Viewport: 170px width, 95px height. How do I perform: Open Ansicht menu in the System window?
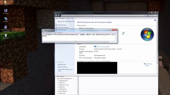(68, 18)
